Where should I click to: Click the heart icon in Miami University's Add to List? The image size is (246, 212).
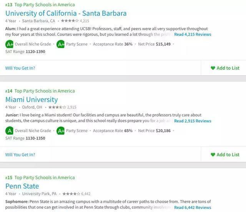coord(213,154)
